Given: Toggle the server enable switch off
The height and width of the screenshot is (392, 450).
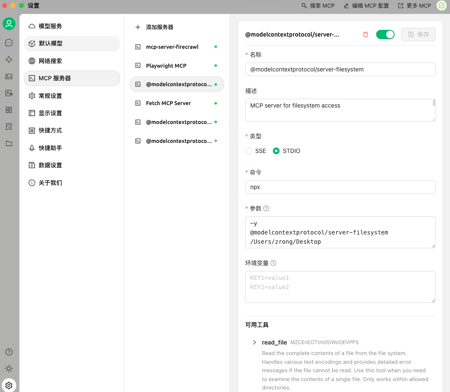Looking at the screenshot, I should (385, 34).
